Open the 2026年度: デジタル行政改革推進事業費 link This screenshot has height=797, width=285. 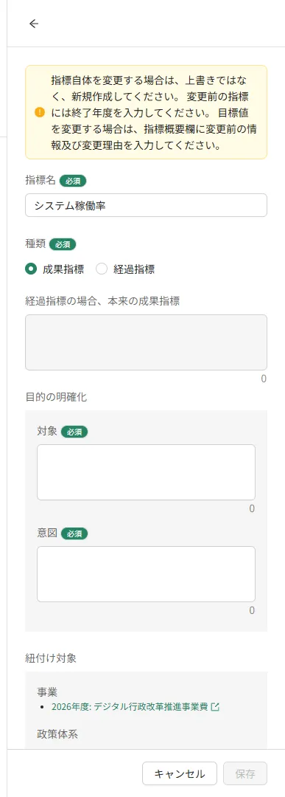click(x=130, y=706)
